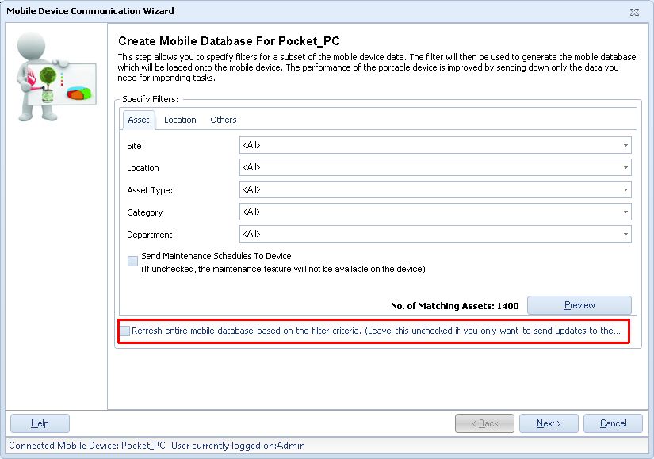Viewport: 654px width, 459px height.
Task: Cancel the wizard
Action: [x=613, y=423]
